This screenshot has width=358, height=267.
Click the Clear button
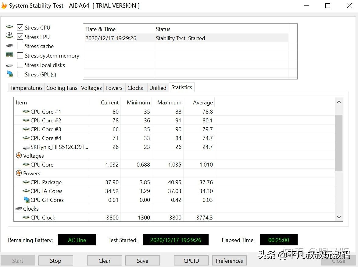(x=104, y=261)
